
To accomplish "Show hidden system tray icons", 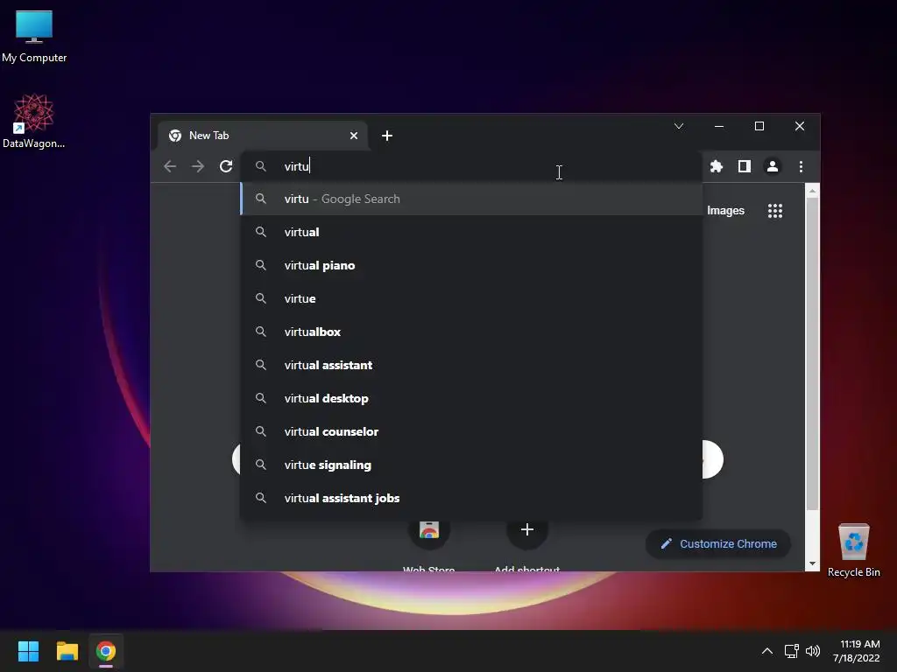I will coord(767,651).
